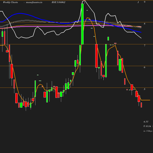Click the 'Weekly Charts' title text
Image resolution: width=153 pixels, height=153 pixels.
pyautogui.click(x=10, y=2)
